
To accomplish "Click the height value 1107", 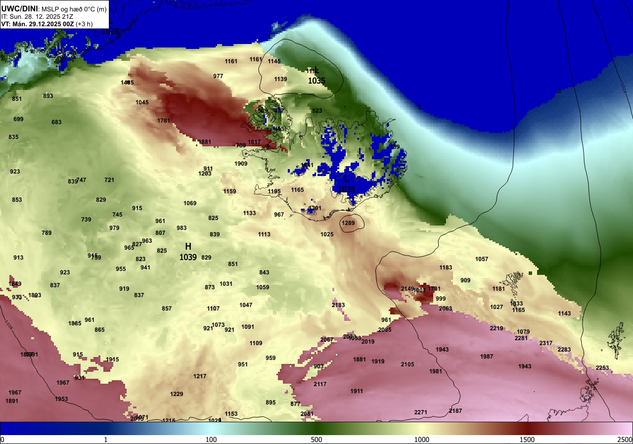I will point(213,309).
